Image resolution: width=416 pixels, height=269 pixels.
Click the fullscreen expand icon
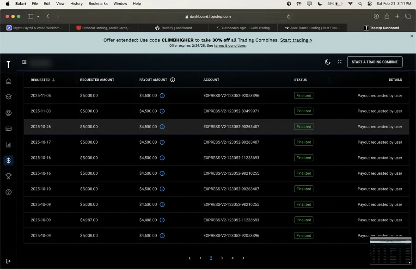(340, 61)
